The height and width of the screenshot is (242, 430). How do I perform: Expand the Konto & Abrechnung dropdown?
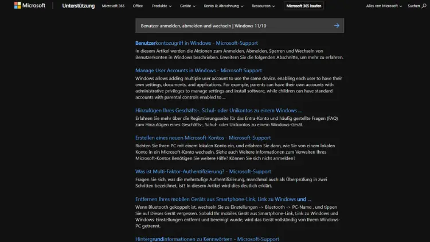224,6
